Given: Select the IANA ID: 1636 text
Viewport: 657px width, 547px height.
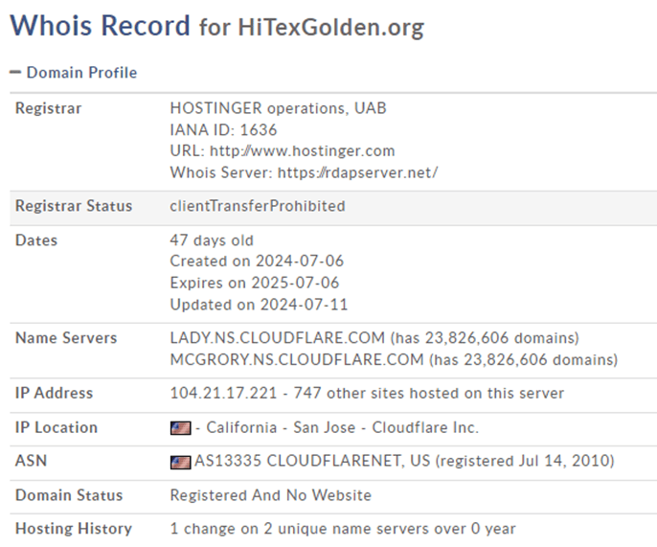Looking at the screenshot, I should coord(223,130).
